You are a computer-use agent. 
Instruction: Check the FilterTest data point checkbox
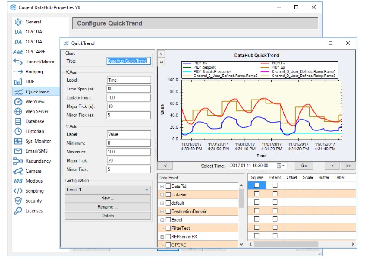(x=168, y=228)
